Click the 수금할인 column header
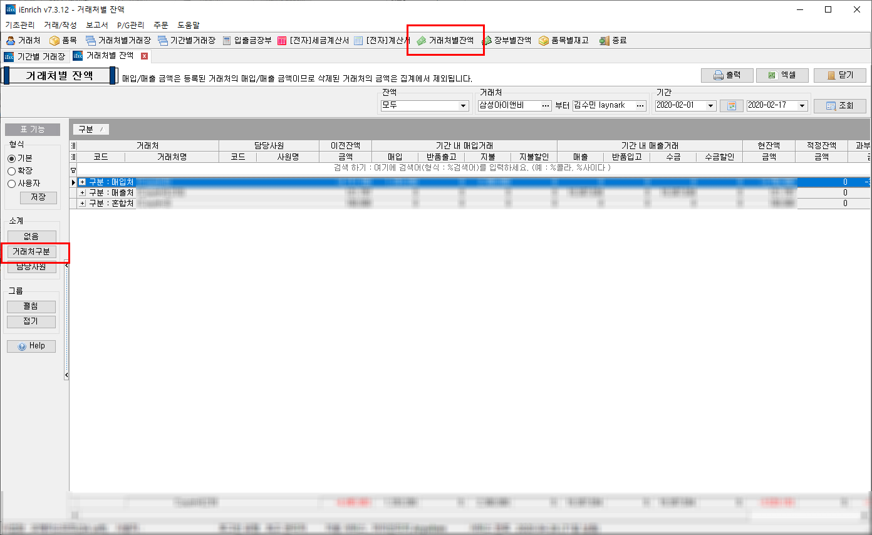 pyautogui.click(x=720, y=157)
